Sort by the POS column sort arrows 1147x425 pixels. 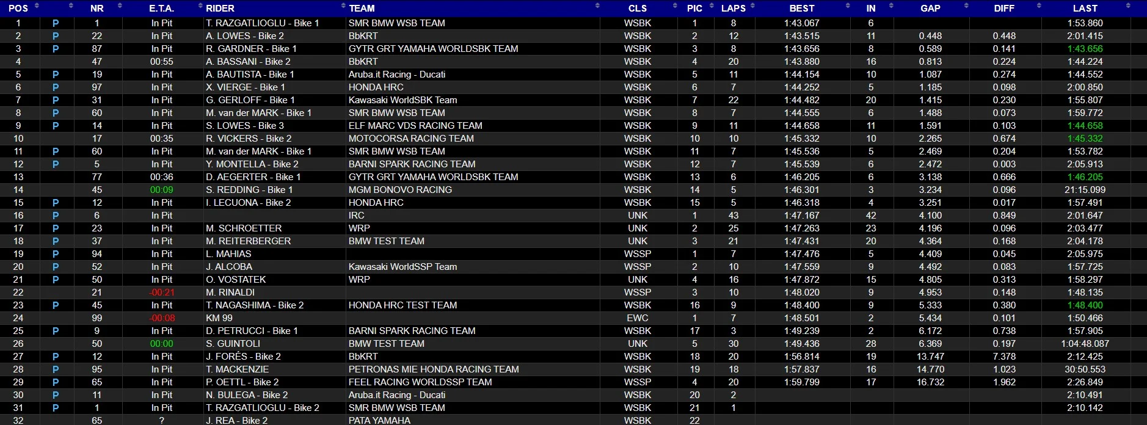point(37,6)
